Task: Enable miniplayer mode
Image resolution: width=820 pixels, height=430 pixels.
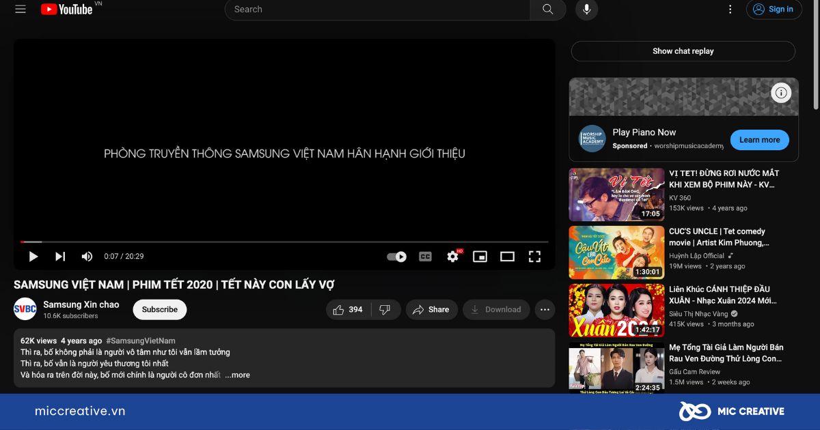Action: coord(480,257)
